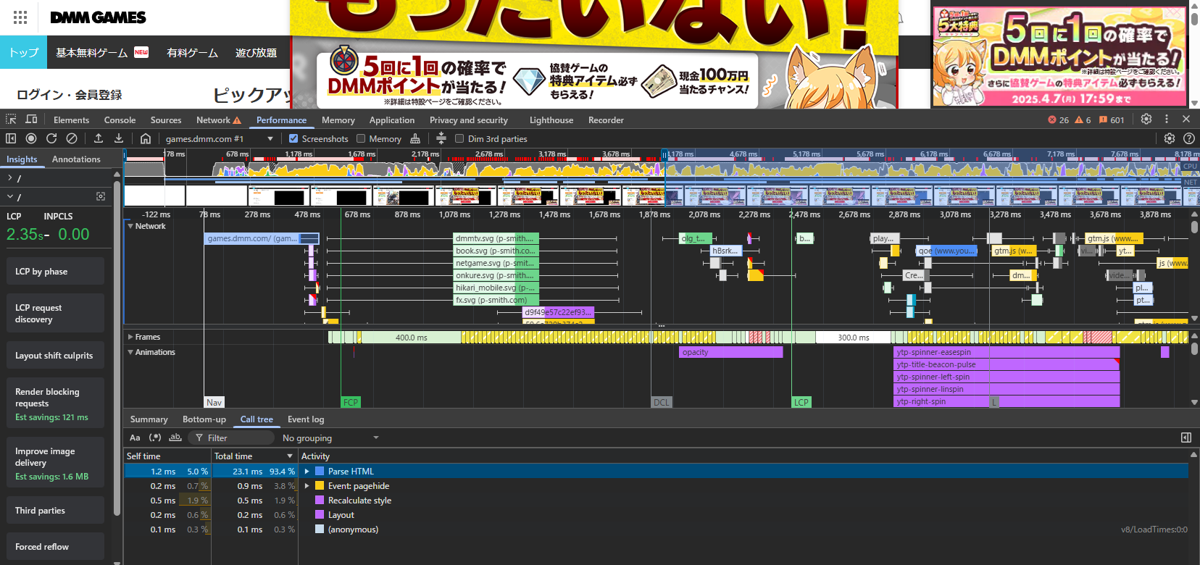This screenshot has width=1200, height=565.
Task: Select the FCP marker in the timeline
Action: pyautogui.click(x=351, y=402)
